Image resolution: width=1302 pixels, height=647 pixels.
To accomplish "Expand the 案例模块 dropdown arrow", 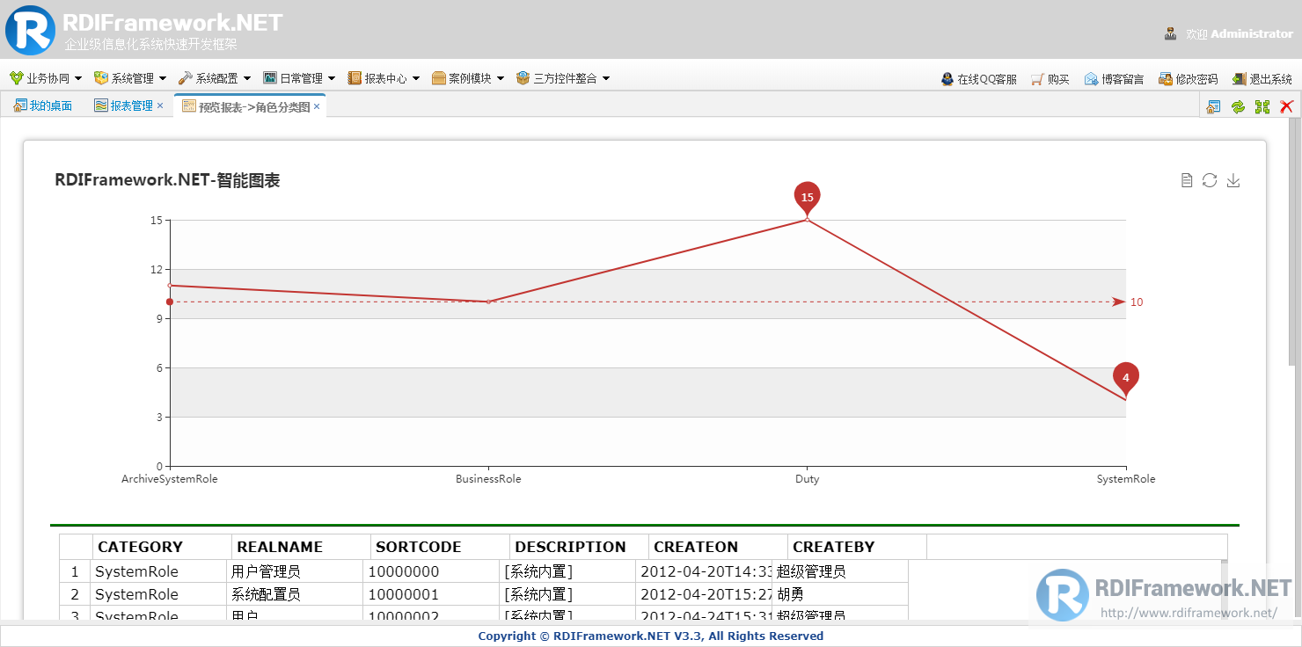I will [501, 78].
